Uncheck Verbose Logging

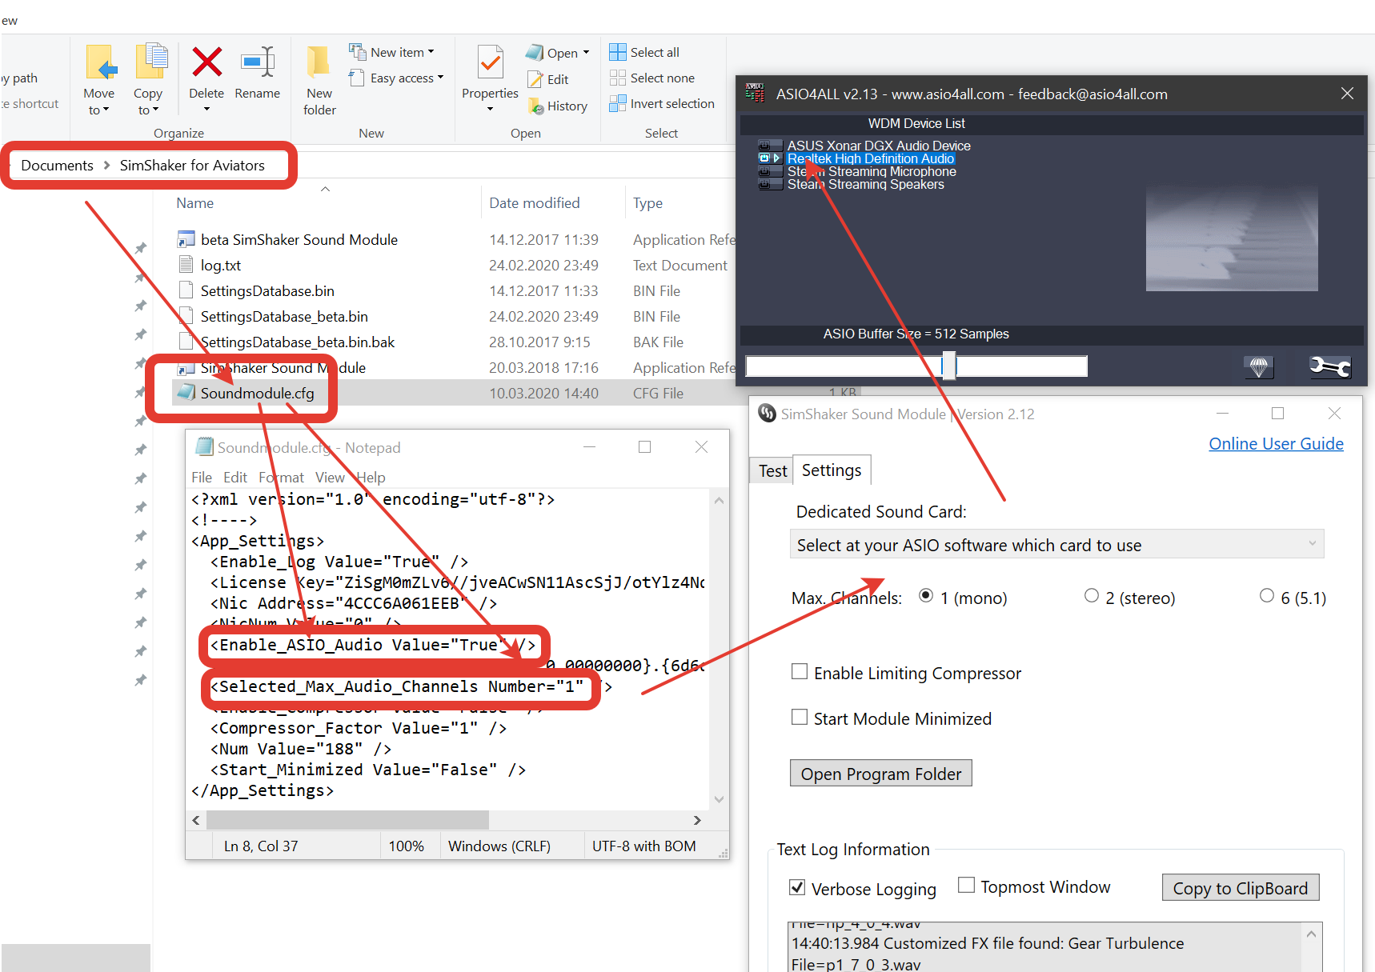[797, 887]
